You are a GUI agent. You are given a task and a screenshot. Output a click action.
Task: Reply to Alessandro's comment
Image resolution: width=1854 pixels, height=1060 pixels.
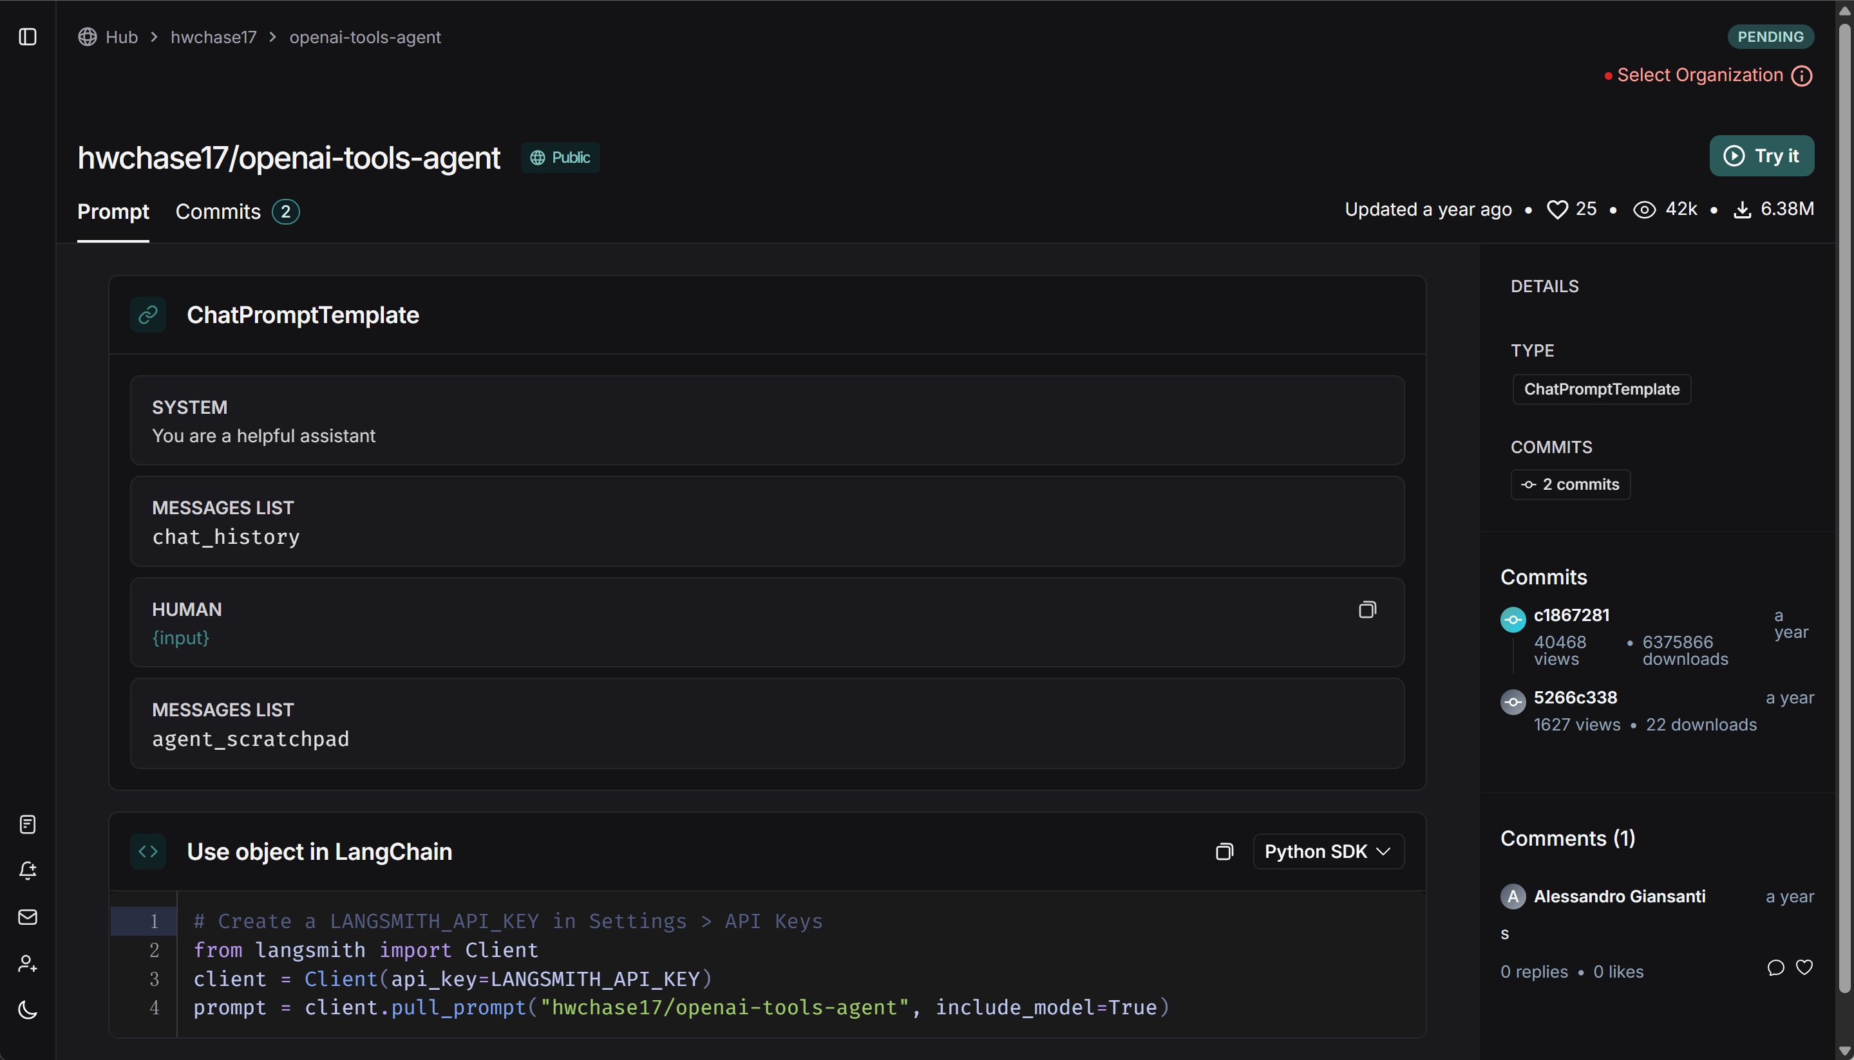coord(1775,967)
